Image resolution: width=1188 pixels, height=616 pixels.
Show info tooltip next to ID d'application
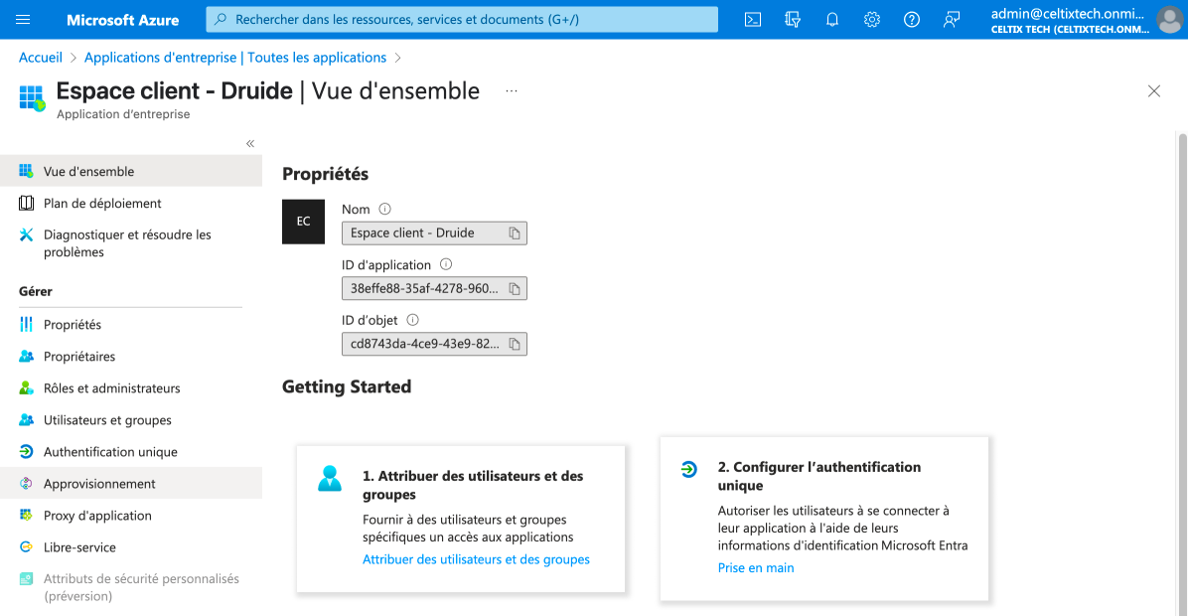(x=446, y=265)
